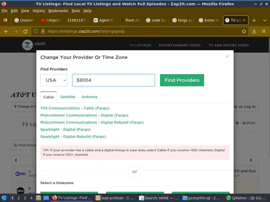Switch to the 'code lyo' tab

pos(157,20)
